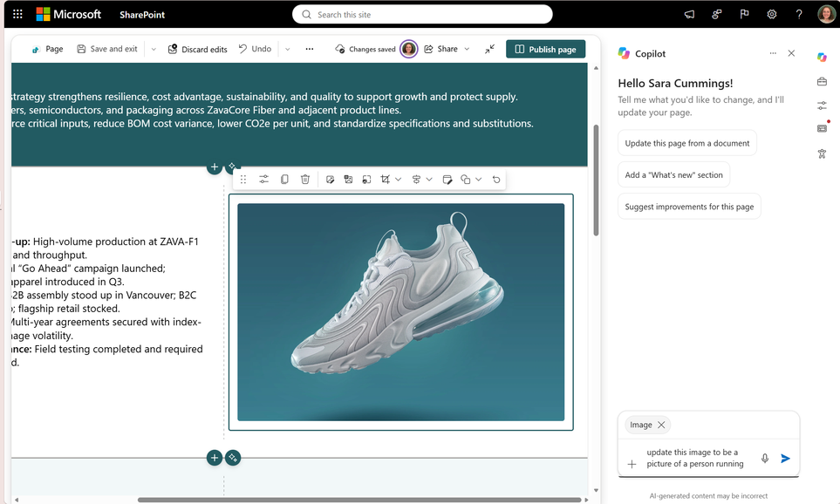Choose Suggest improvements for this page
Screen dimensions: 840x504
tap(689, 206)
